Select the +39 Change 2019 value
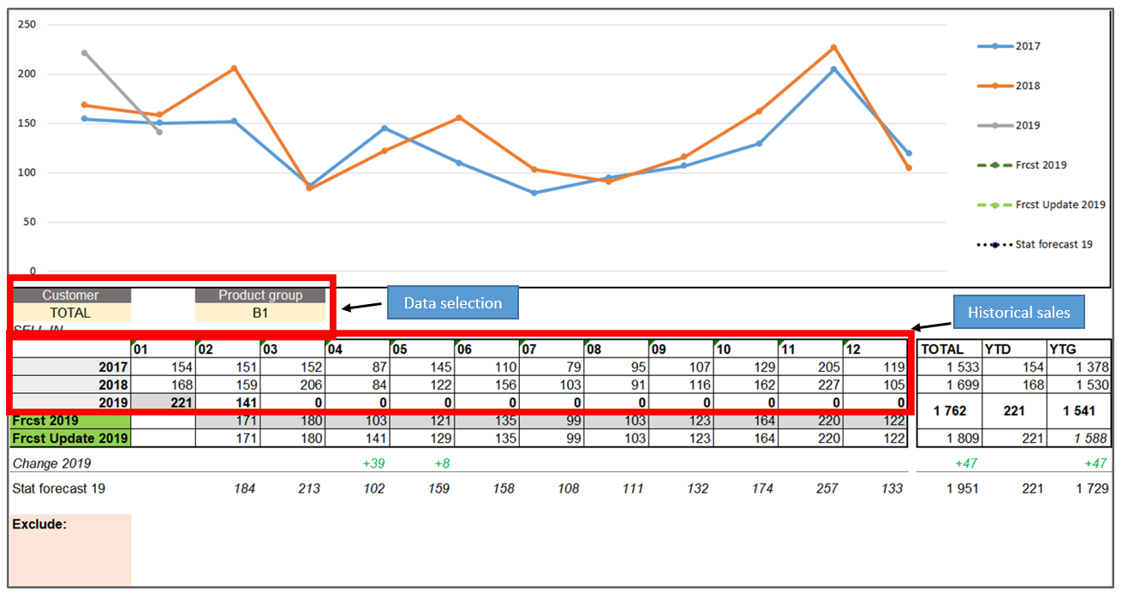 click(370, 463)
